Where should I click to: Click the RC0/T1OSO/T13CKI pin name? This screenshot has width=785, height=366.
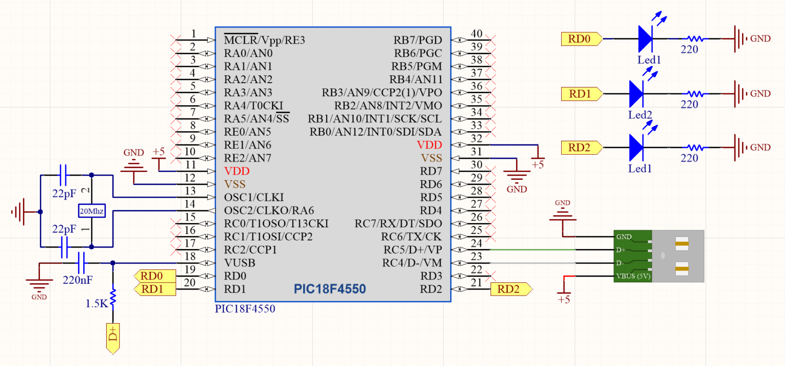(276, 224)
